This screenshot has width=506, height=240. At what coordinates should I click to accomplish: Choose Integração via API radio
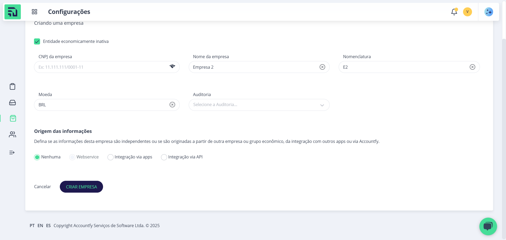point(164,157)
